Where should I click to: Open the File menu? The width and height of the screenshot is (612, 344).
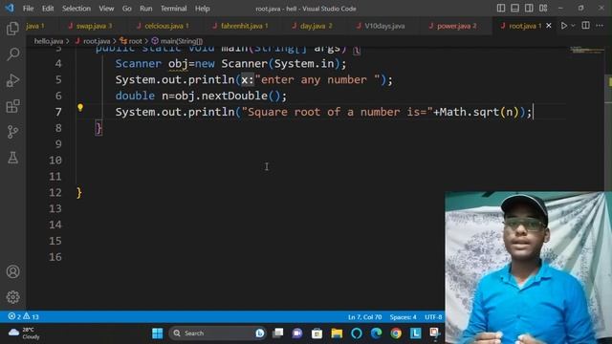pyautogui.click(x=28, y=9)
